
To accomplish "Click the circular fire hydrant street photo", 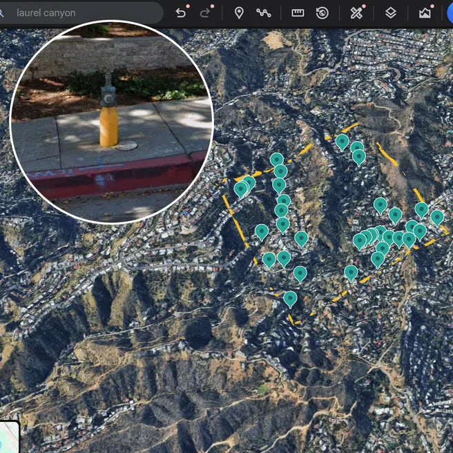I will [x=112, y=121].
